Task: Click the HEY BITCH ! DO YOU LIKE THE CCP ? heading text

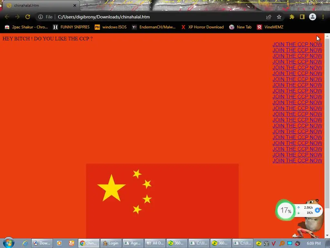Action: point(48,39)
